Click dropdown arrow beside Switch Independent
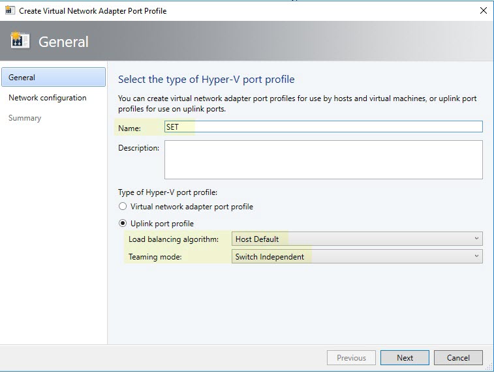Viewport: 494px width, 373px height. click(x=476, y=256)
